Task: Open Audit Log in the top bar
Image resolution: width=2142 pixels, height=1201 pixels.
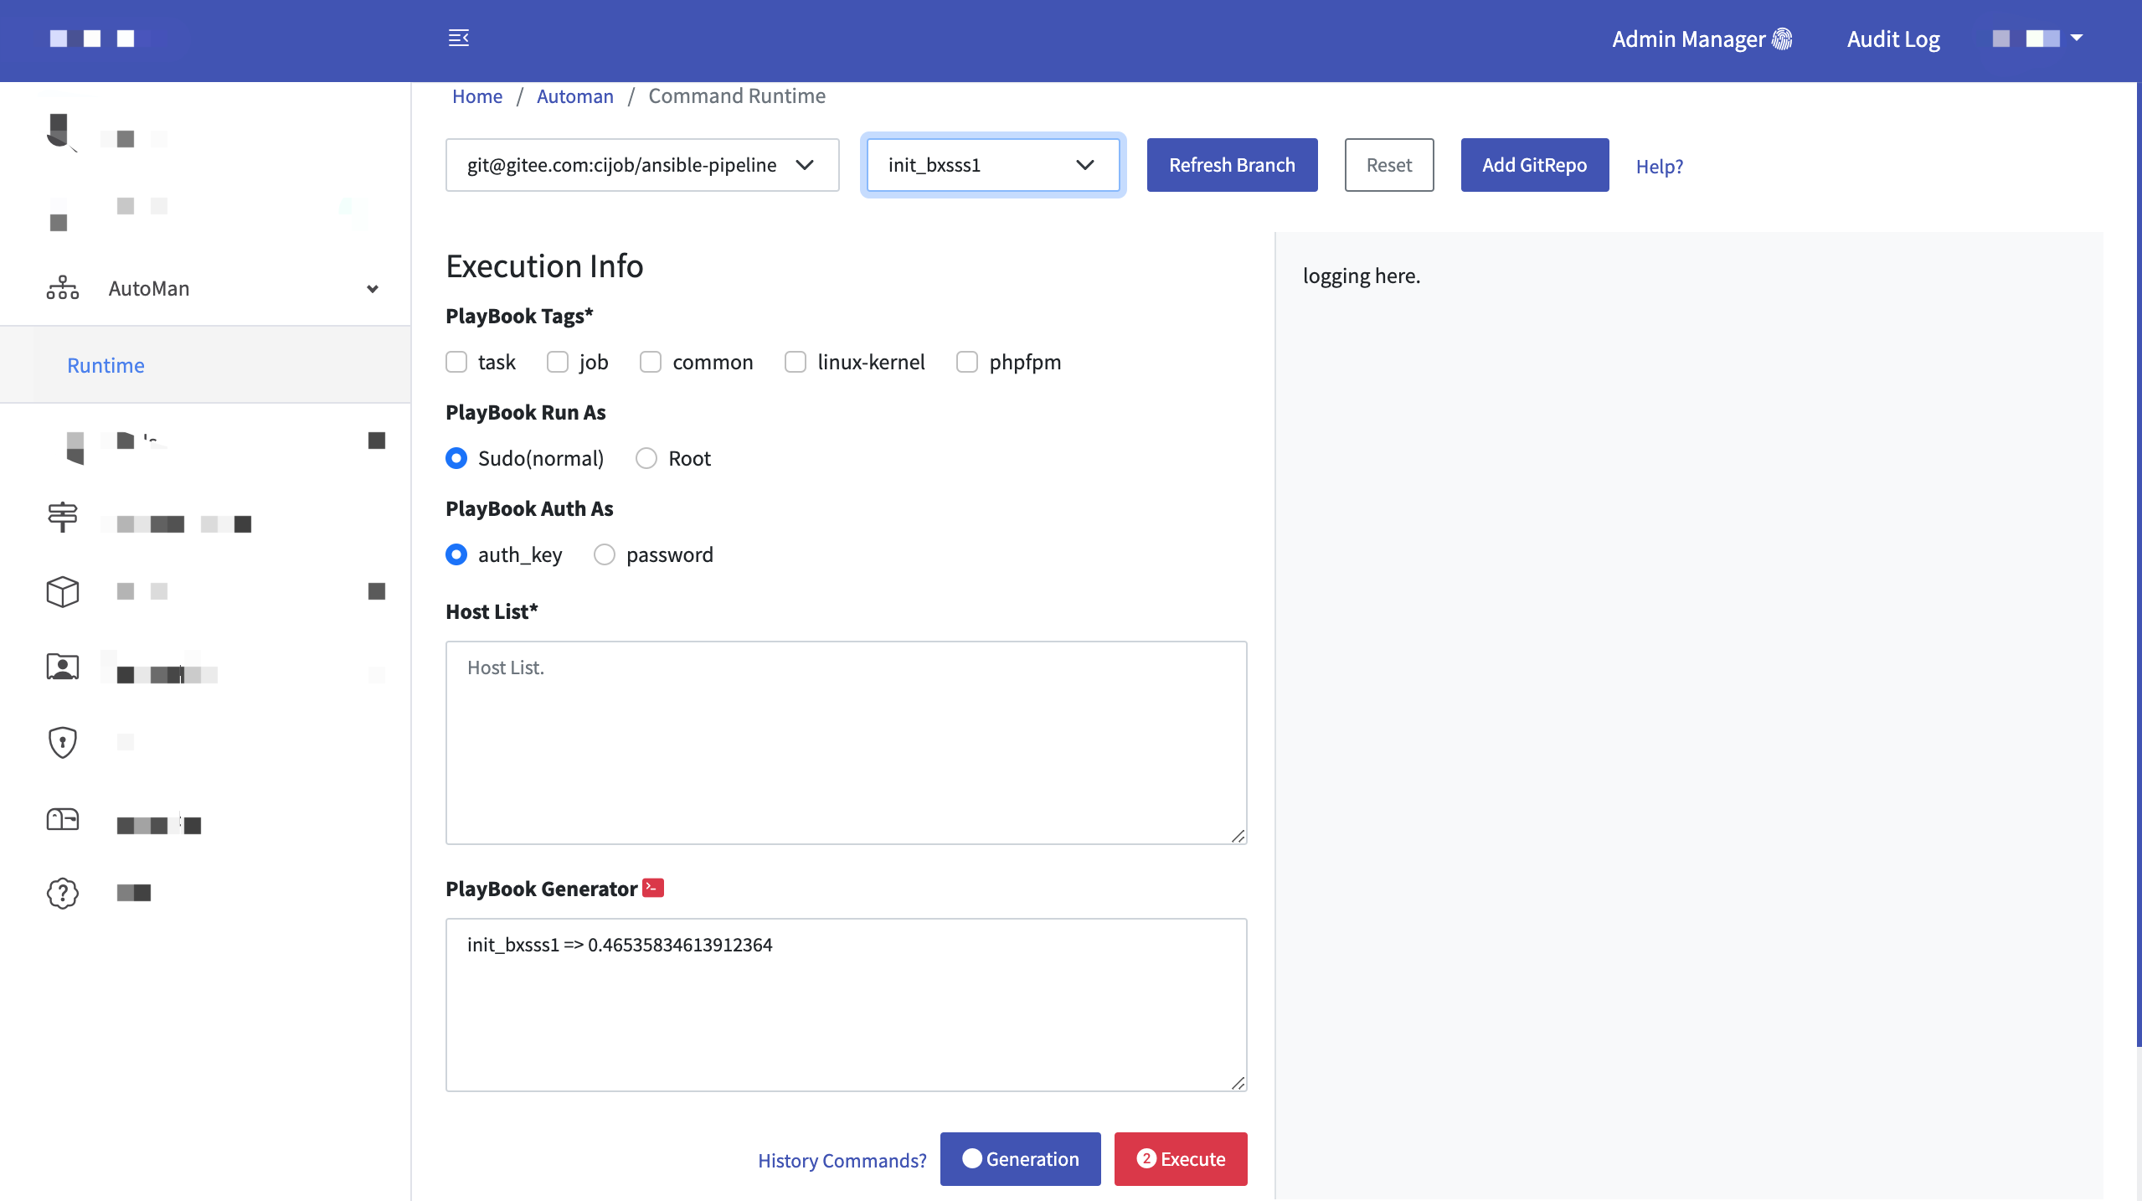Action: [1893, 39]
